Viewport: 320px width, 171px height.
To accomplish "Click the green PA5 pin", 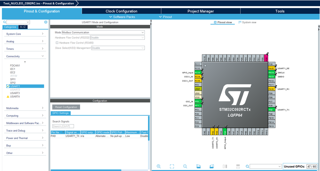I will point(225,132).
